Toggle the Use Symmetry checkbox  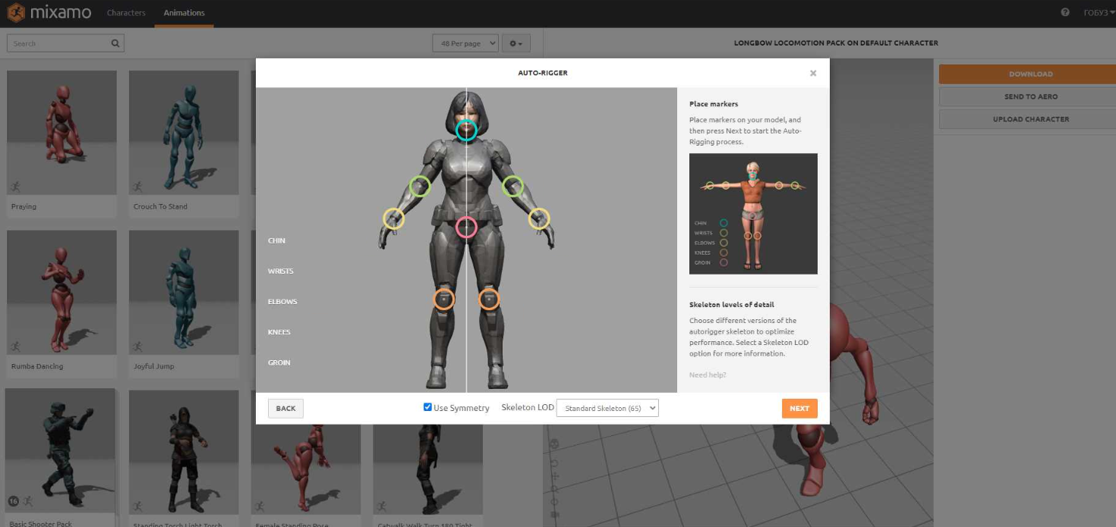427,407
